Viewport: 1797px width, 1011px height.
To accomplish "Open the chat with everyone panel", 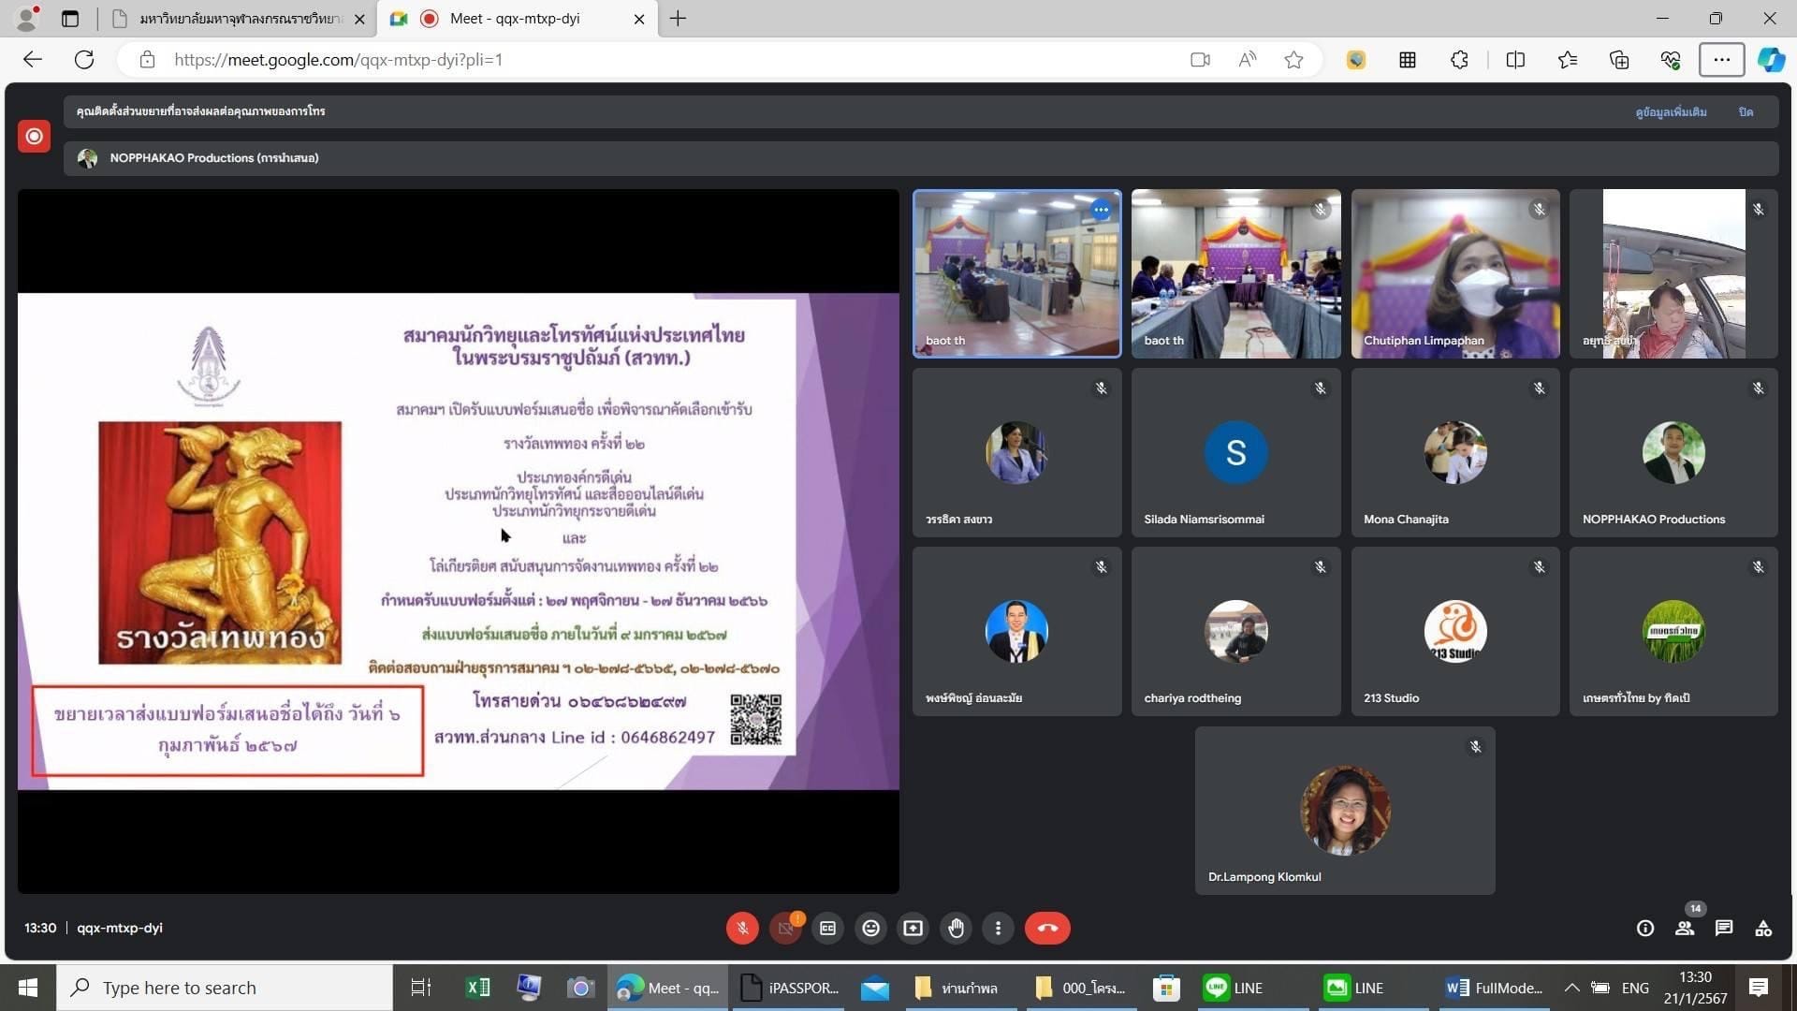I will (1724, 928).
